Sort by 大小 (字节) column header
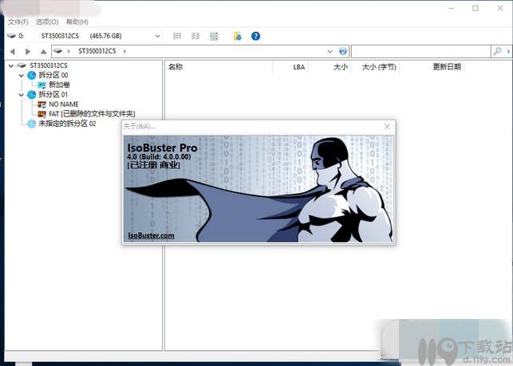Image resolution: width=513 pixels, height=366 pixels. [379, 67]
